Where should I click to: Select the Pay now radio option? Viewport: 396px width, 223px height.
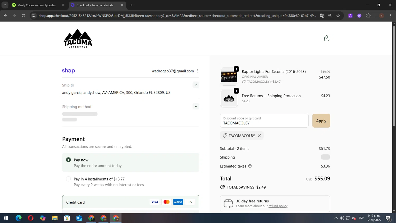pos(68,160)
